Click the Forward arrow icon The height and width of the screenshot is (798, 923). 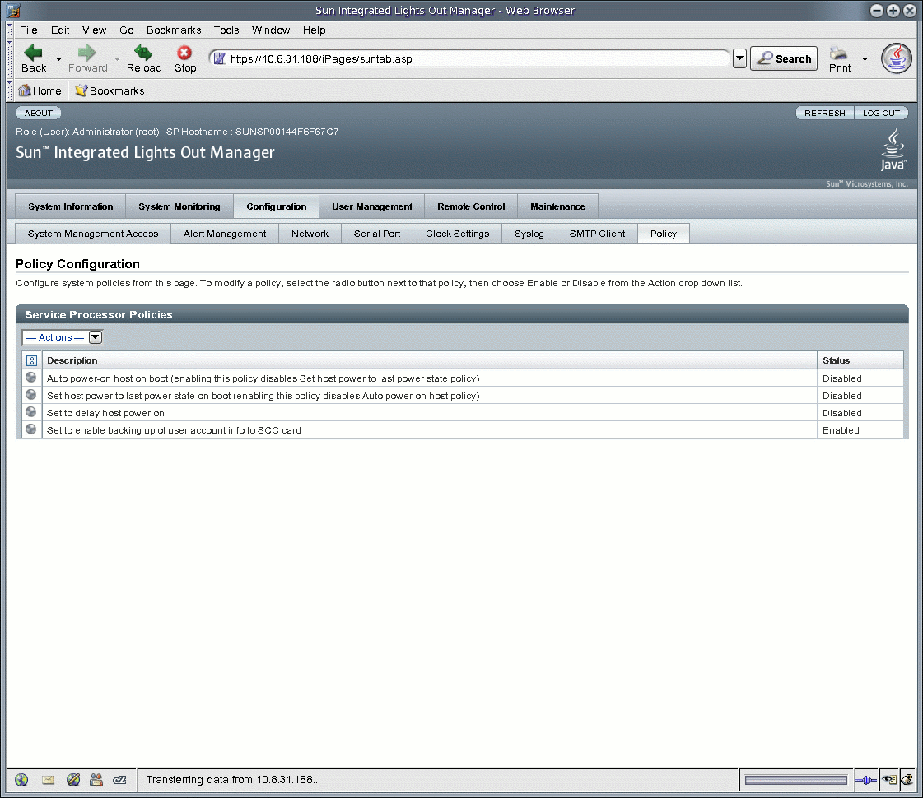click(87, 53)
